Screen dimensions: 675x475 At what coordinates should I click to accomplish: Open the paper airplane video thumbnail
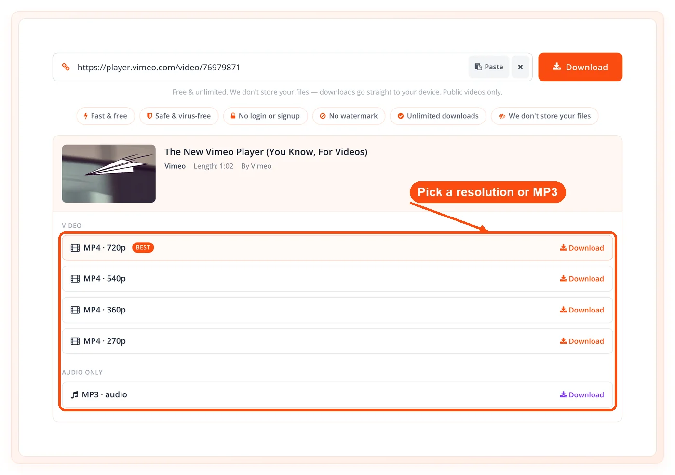pos(108,174)
